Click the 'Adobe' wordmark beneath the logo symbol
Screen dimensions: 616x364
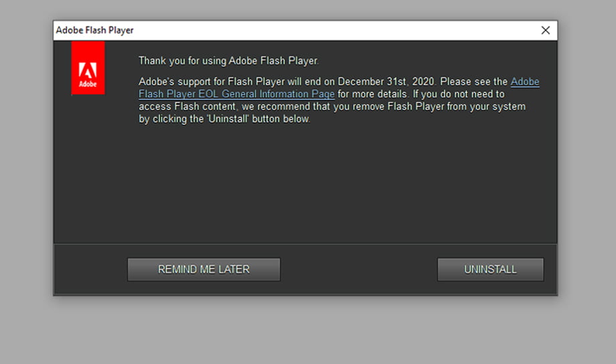coord(88,84)
